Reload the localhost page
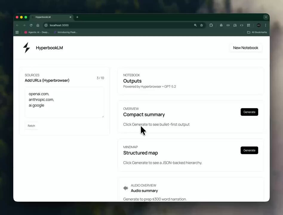283x215 pixels. point(31,25)
